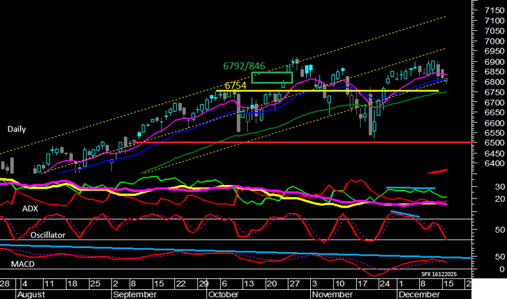The width and height of the screenshot is (507, 299).
Task: Click the ADX axis value 30
Action: 481,186
